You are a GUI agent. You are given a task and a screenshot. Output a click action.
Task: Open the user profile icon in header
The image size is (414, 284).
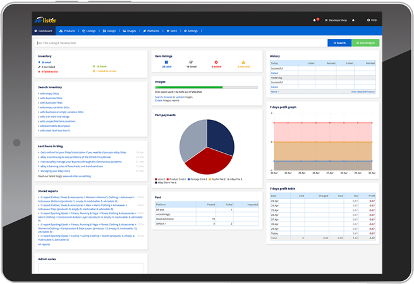(x=353, y=20)
